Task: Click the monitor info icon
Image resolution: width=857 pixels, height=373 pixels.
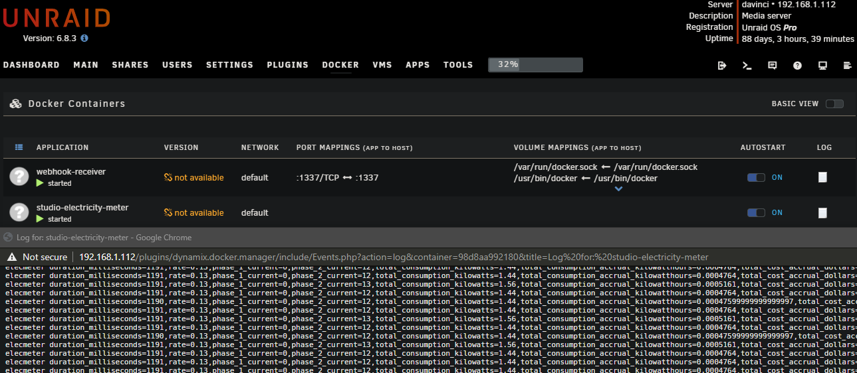Action: (822, 65)
